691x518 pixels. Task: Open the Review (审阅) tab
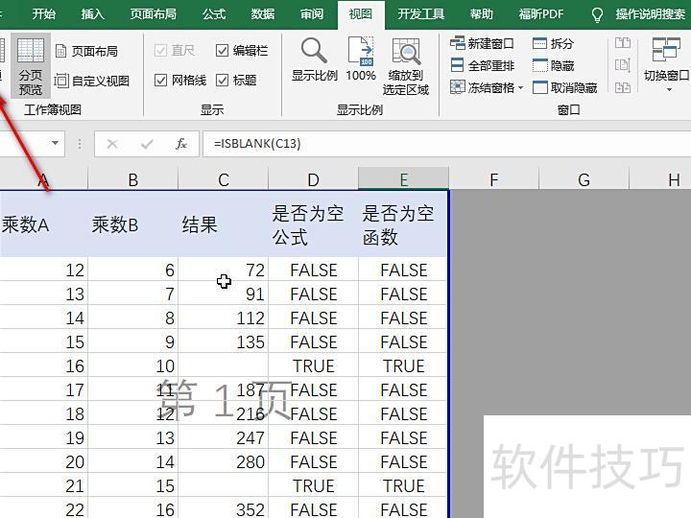click(312, 14)
